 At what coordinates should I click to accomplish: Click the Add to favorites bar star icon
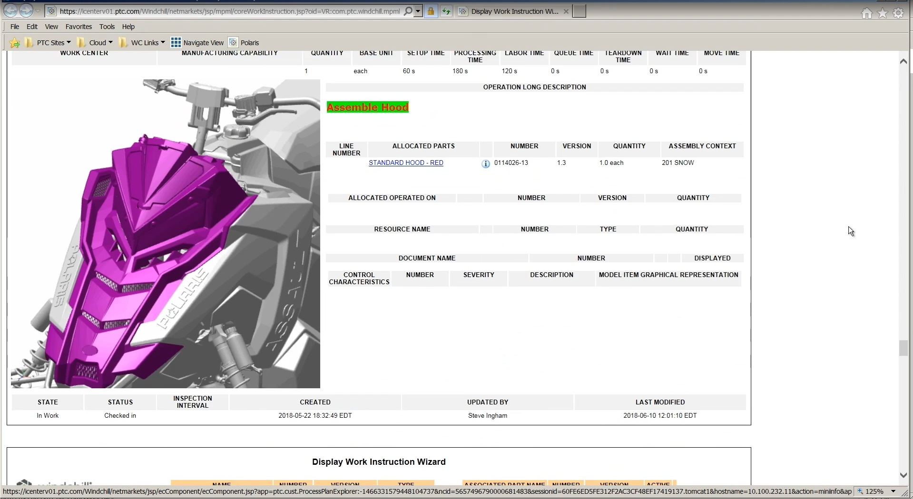pyautogui.click(x=15, y=43)
